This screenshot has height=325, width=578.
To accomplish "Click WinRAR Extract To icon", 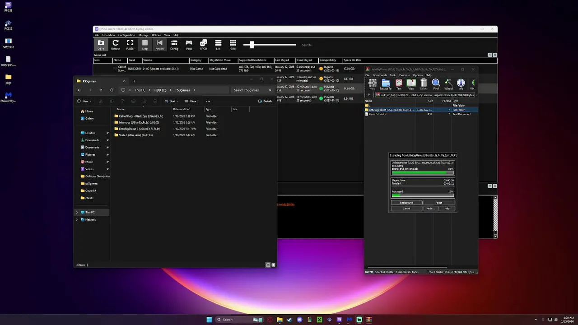I will 386,84.
